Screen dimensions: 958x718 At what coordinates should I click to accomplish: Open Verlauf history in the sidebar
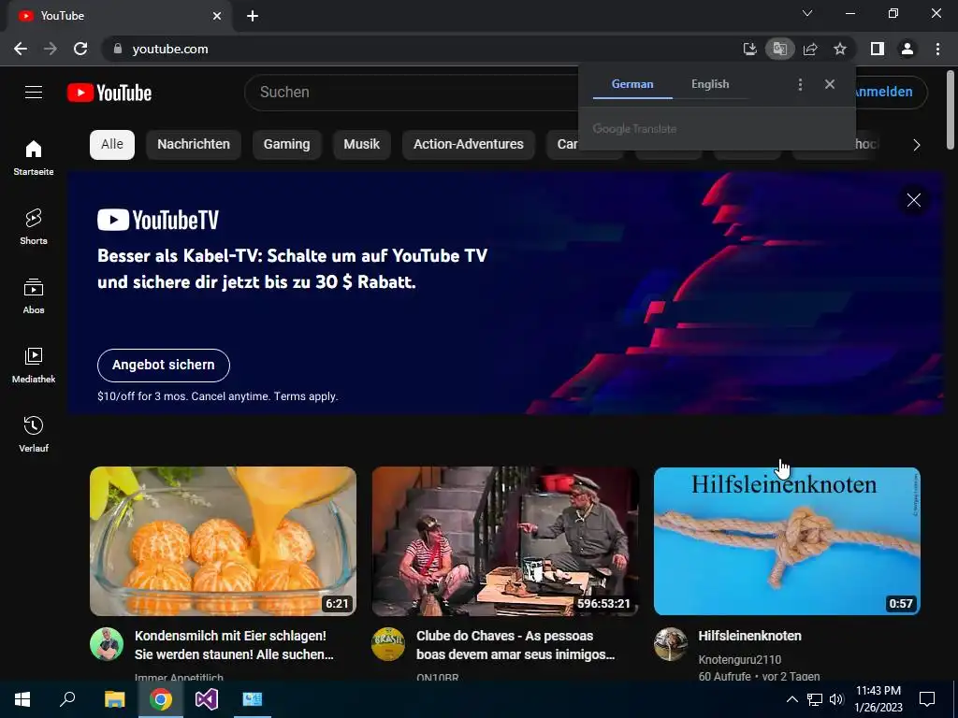[x=34, y=434]
